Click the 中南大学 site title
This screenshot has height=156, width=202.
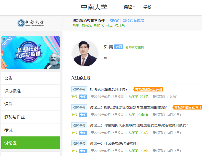[94, 7]
